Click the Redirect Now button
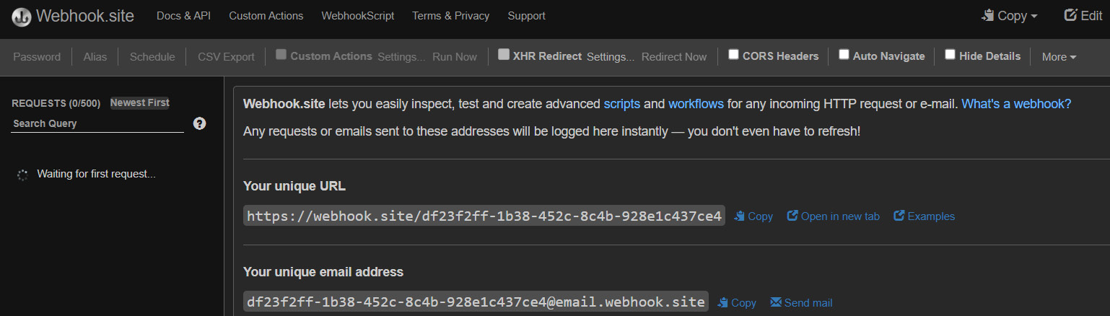1110x316 pixels. click(674, 57)
